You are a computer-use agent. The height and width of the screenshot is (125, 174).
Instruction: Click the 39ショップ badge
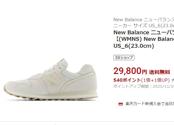pos(124,58)
